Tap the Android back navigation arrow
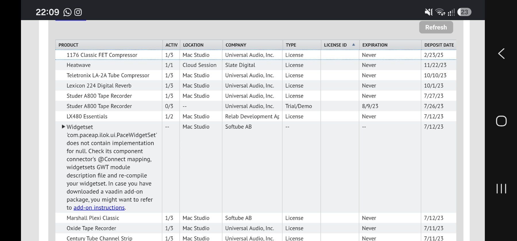This screenshot has width=517, height=241. (x=501, y=54)
